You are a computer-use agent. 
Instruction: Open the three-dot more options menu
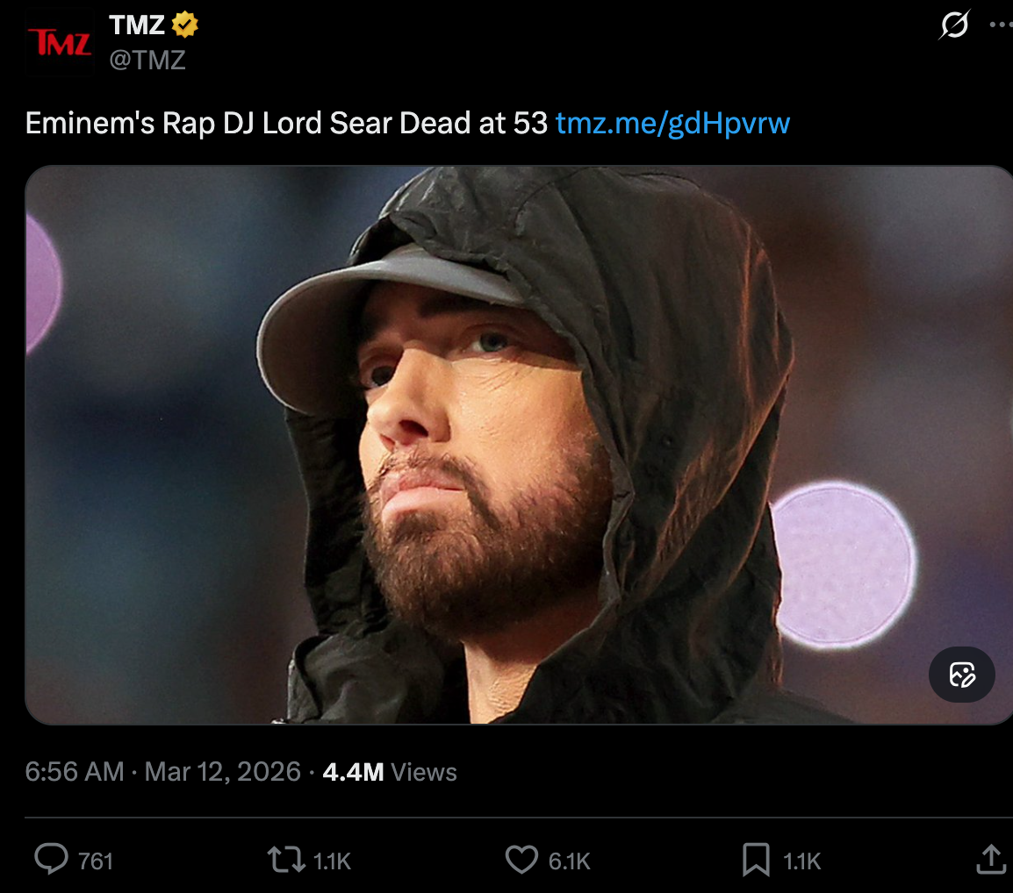[1001, 25]
